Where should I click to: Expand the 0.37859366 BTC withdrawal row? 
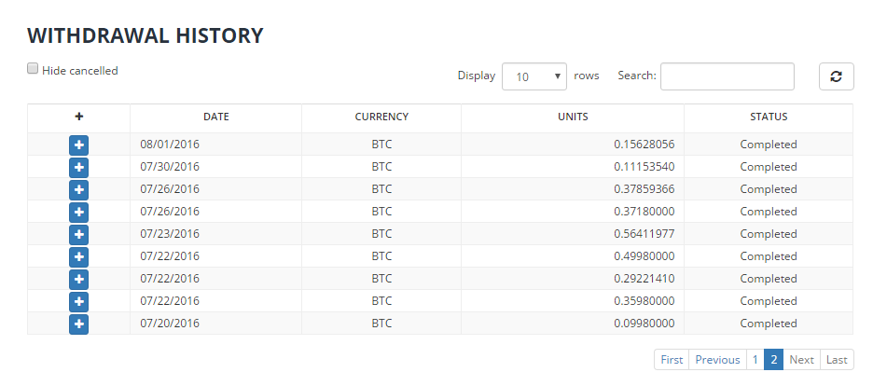[x=79, y=189]
